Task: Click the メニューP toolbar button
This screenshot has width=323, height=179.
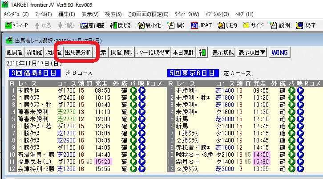Action: point(16,25)
